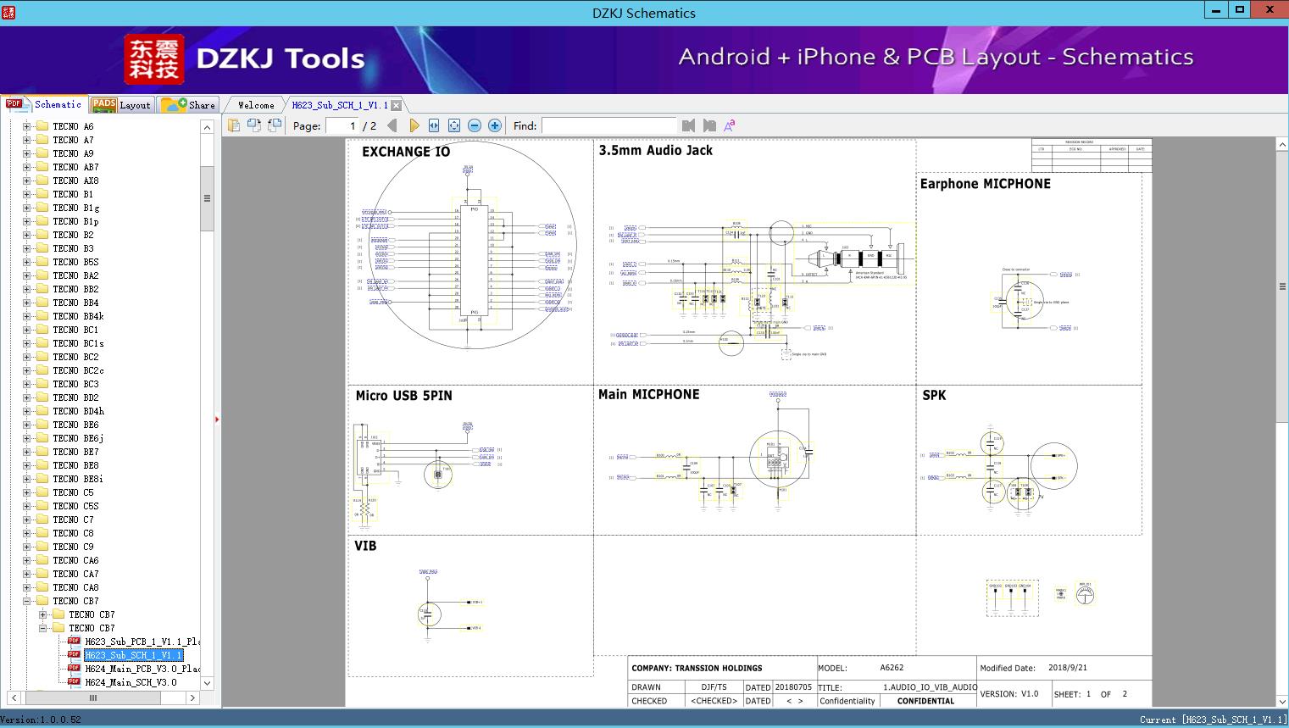Open the Share tab
The height and width of the screenshot is (728, 1289).
click(x=189, y=105)
